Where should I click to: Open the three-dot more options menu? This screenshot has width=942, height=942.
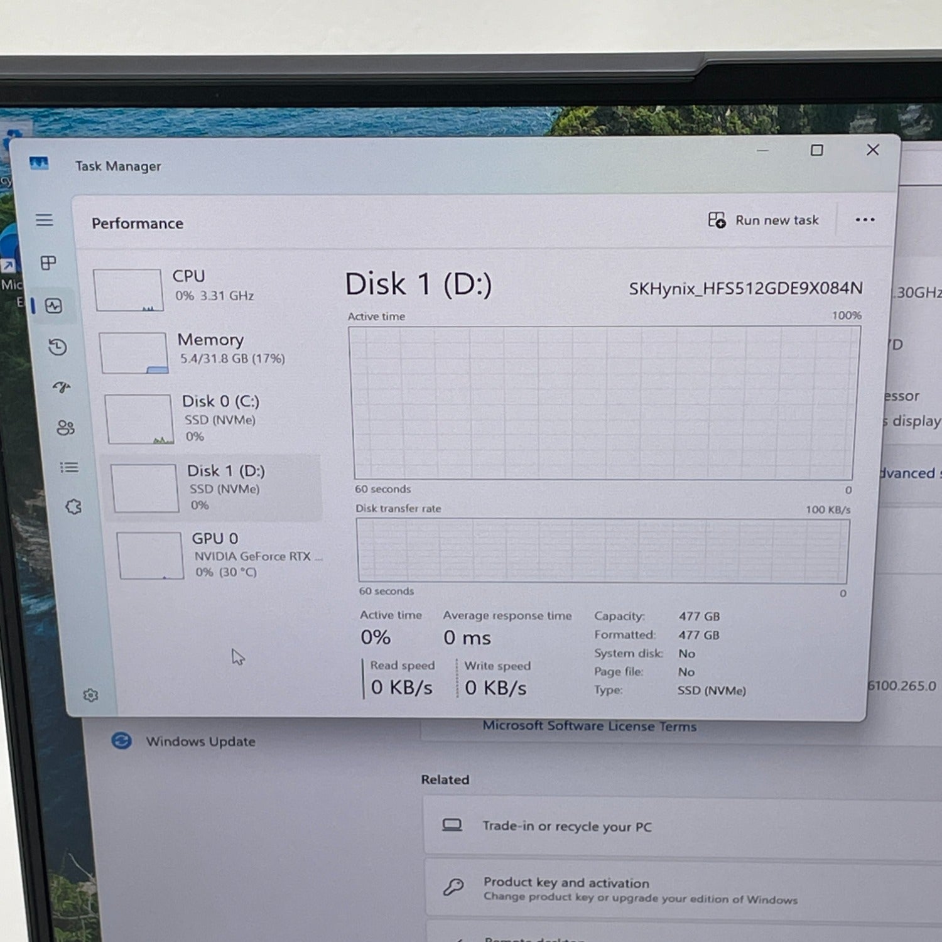[865, 220]
